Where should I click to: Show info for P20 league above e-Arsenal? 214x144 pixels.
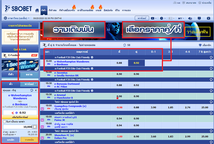coord(92,91)
